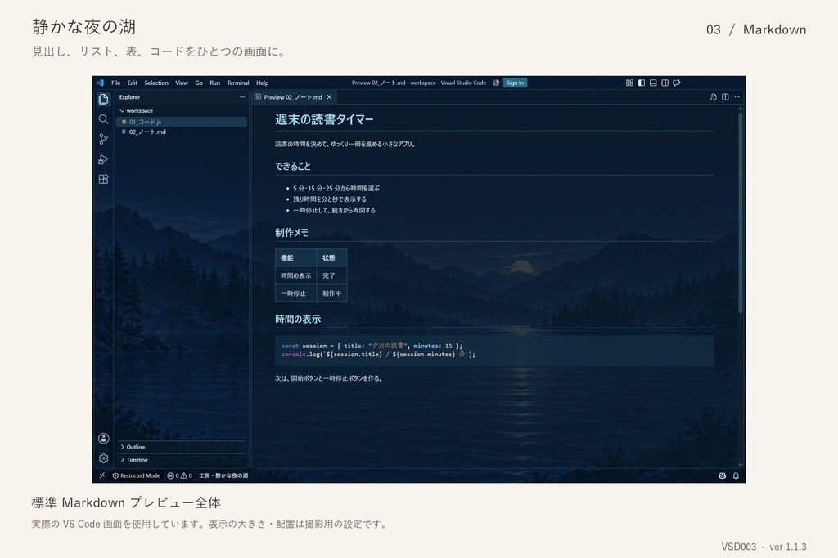Toggle Secondary Side Bar visibility

665,83
